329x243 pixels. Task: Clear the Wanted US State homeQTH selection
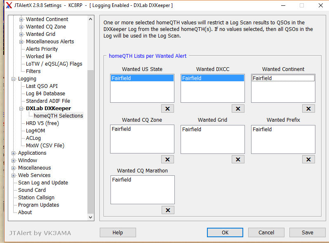(x=167, y=109)
